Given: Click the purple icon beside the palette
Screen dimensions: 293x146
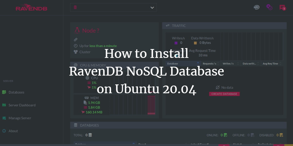Looking at the screenshot, I should [x=269, y=7].
